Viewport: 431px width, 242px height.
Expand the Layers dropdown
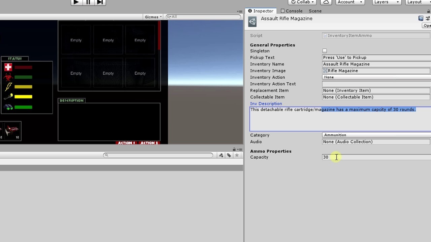pyautogui.click(x=387, y=2)
